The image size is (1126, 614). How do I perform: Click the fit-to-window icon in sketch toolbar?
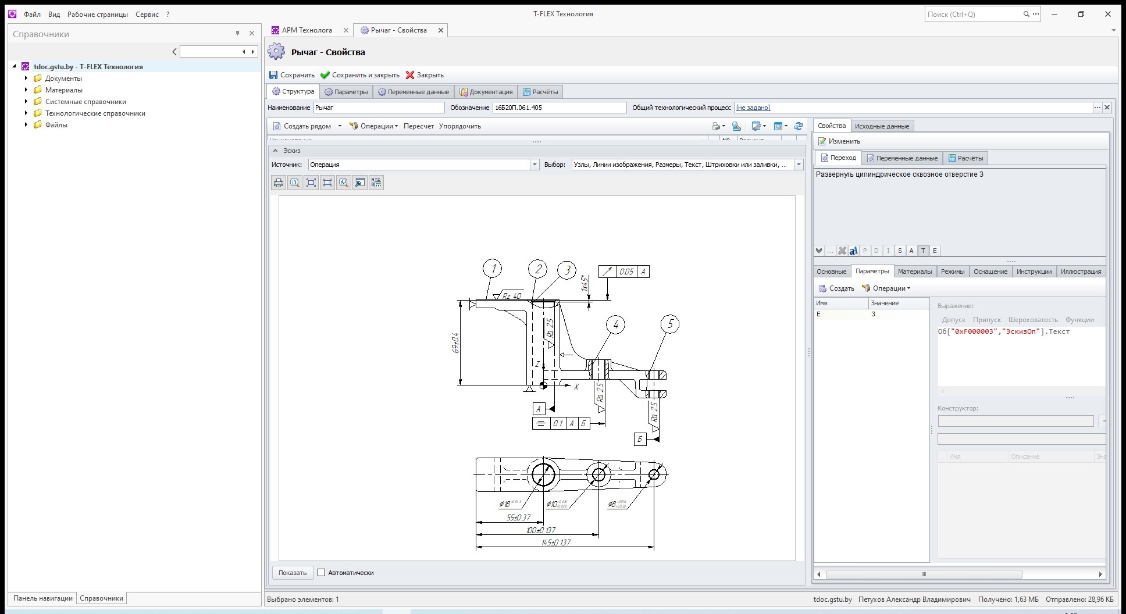tap(311, 183)
